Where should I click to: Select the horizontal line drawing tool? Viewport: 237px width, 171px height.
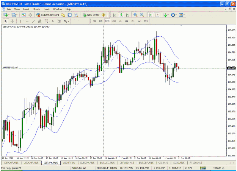27,21
